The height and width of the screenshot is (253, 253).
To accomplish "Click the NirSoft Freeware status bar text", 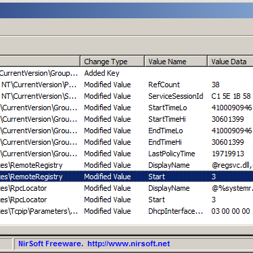I will 51,244.
